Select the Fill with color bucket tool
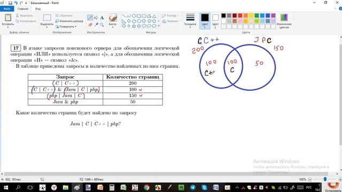The width and height of the screenshot is (342, 192). point(96,18)
